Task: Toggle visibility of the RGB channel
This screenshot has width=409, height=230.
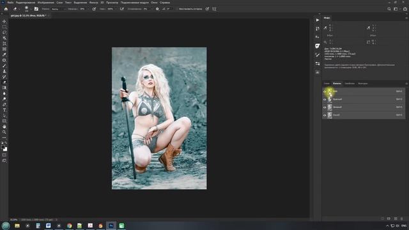Action: point(325,91)
